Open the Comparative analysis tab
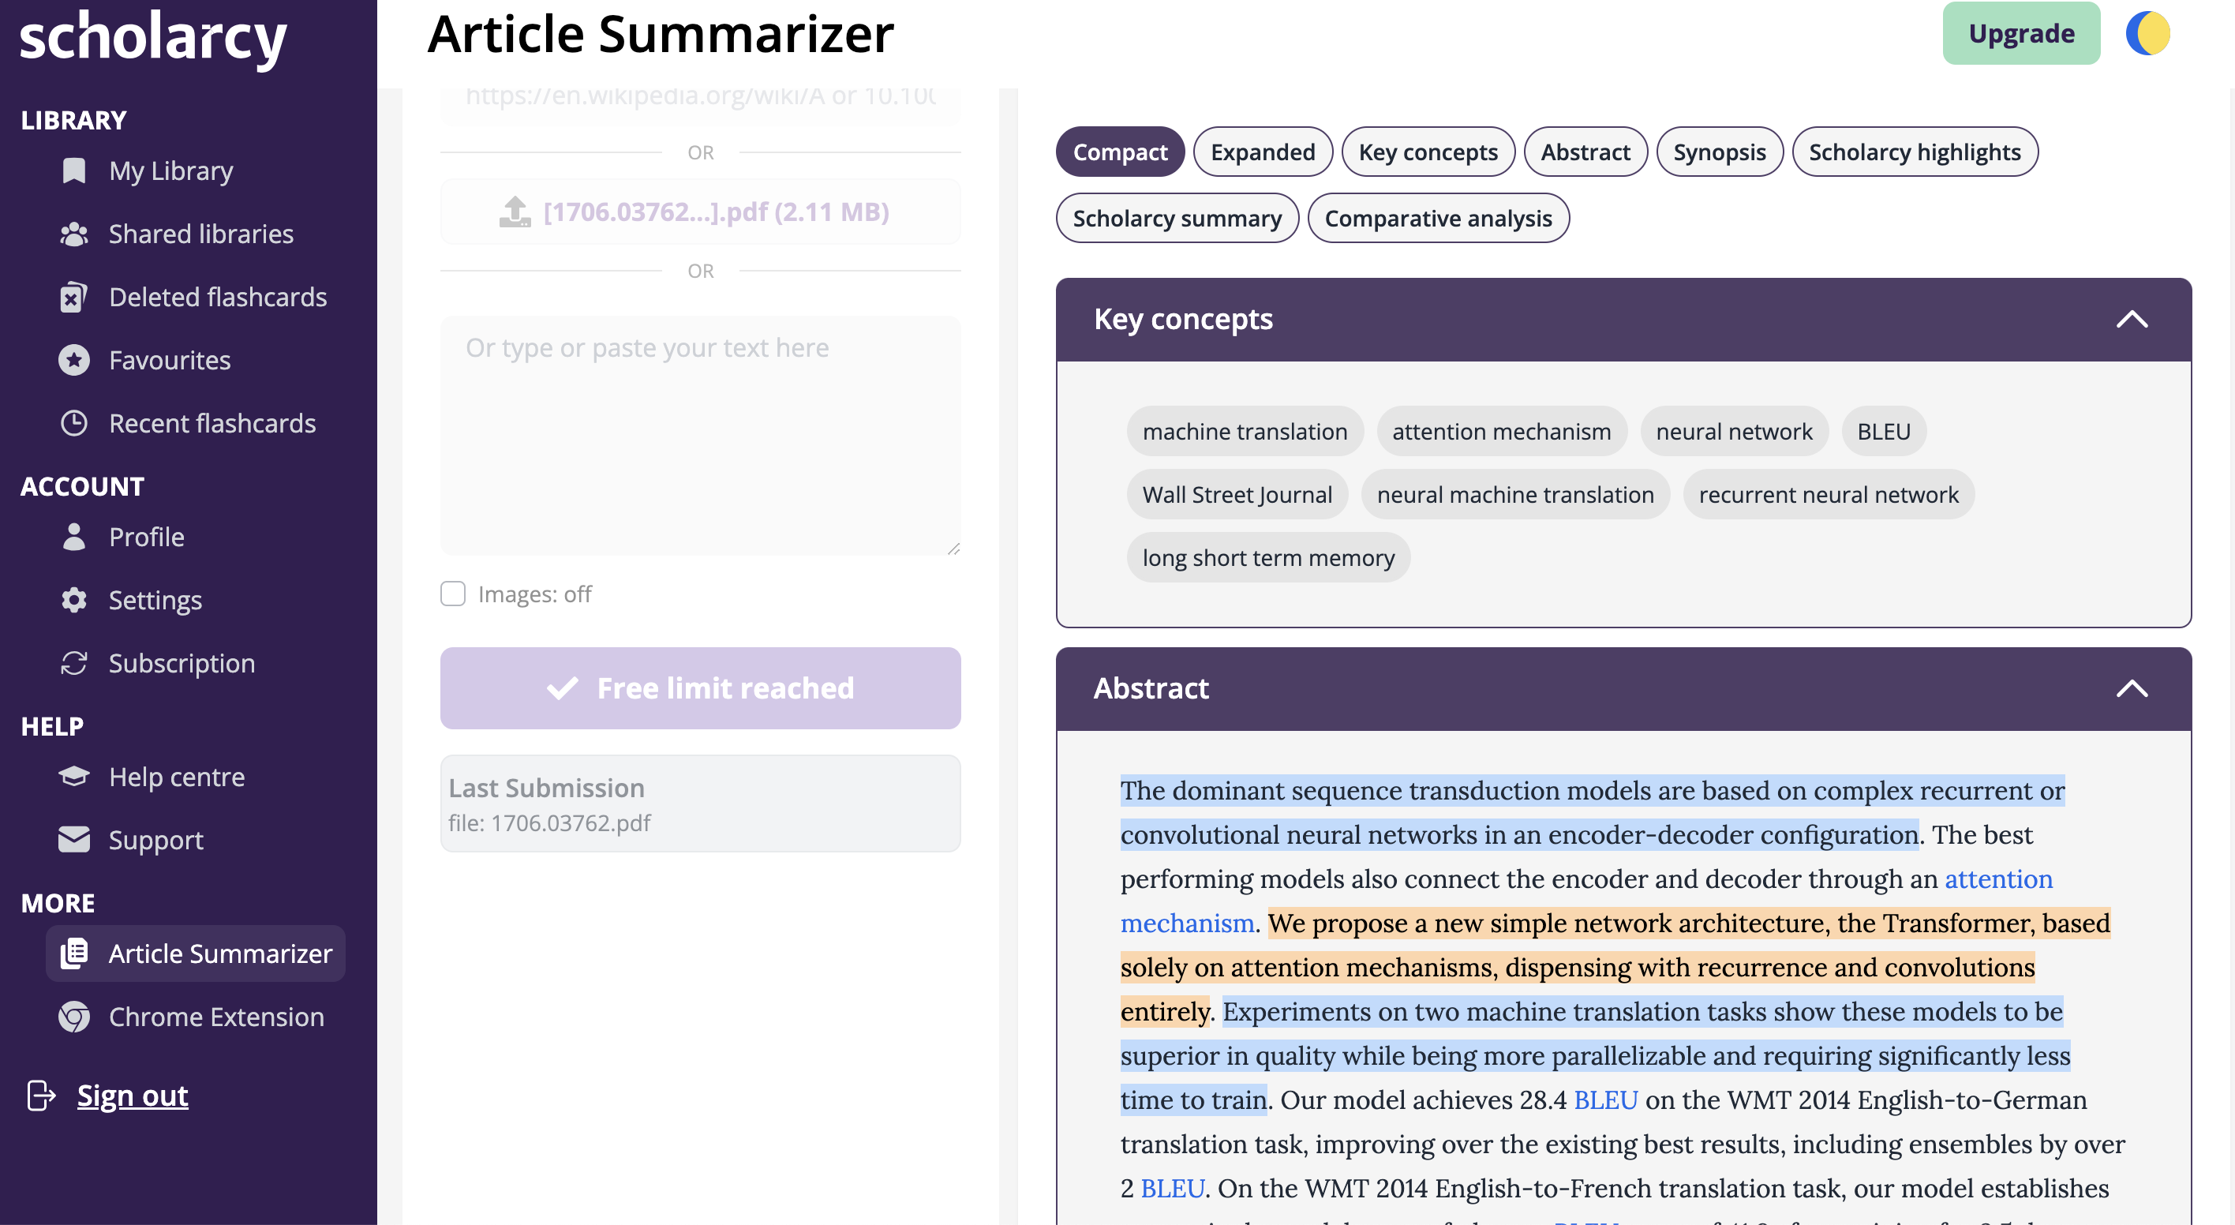This screenshot has height=1225, width=2235. [x=1438, y=219]
